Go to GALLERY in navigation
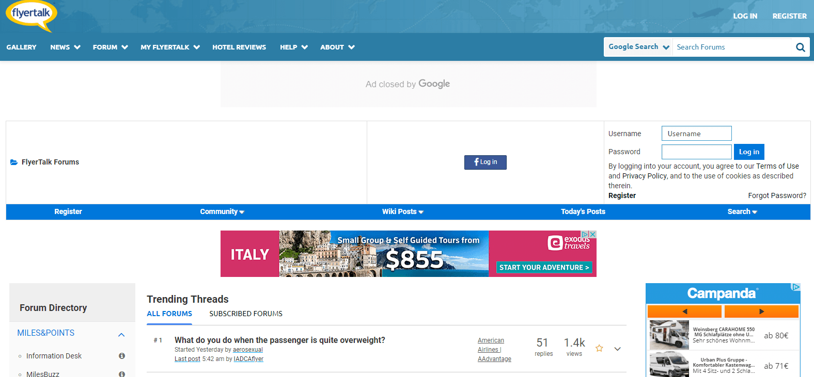814x377 pixels. point(21,47)
